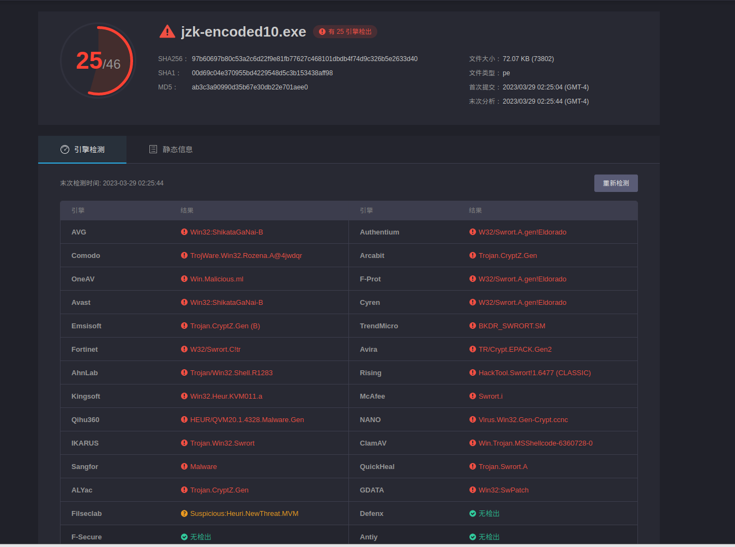Click the alert icon in the ALYac row
735x547 pixels.
(x=184, y=490)
